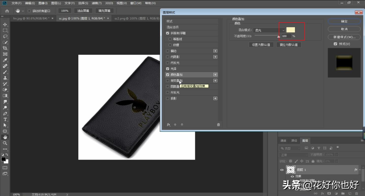
Task: Open the 正常 blend mode dropdown in Layers panel
Action: coord(293,154)
